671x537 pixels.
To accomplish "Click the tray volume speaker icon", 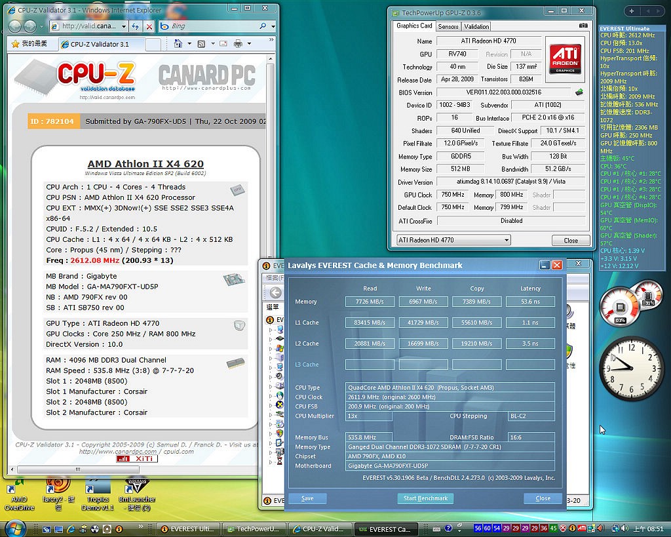I will pos(624,528).
